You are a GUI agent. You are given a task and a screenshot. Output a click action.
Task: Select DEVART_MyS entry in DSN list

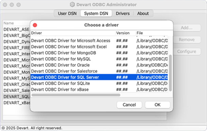pyautogui.click(x=16, y=78)
